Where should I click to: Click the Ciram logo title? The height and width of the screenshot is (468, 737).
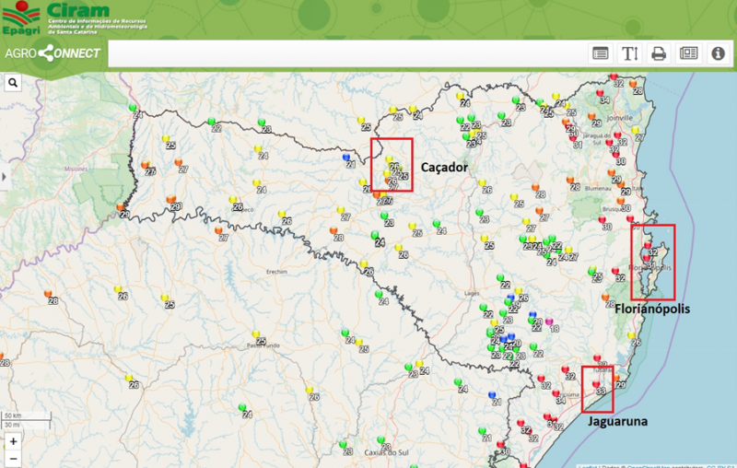[78, 10]
